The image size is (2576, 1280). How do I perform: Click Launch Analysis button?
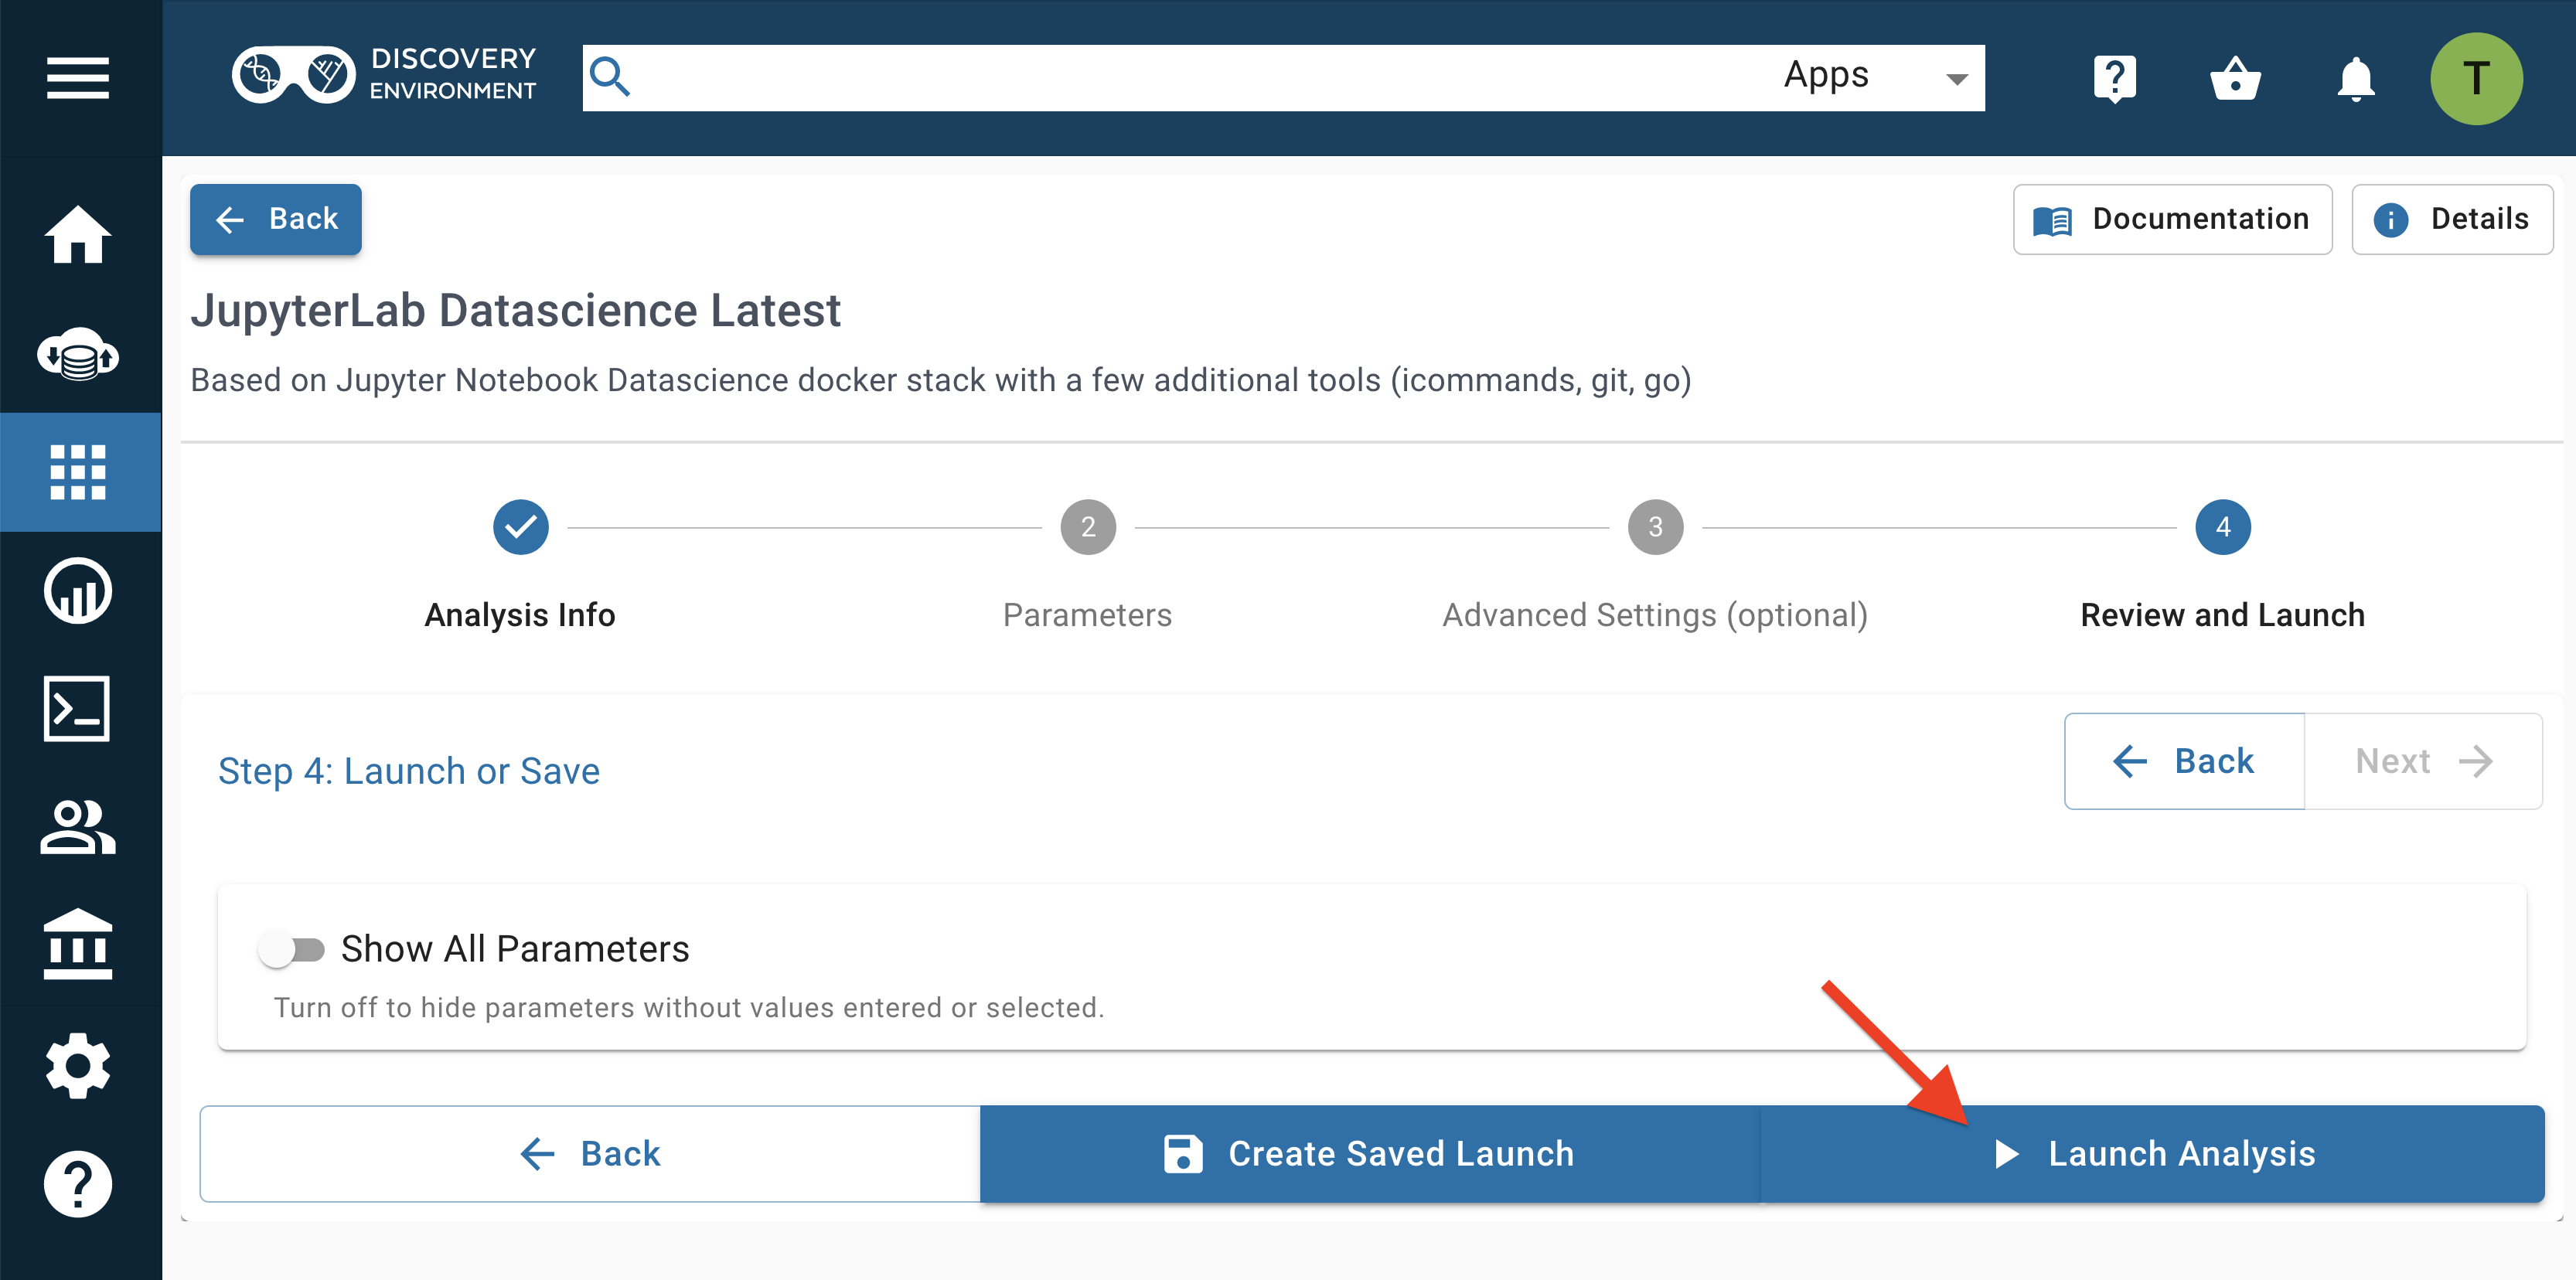coord(2152,1153)
